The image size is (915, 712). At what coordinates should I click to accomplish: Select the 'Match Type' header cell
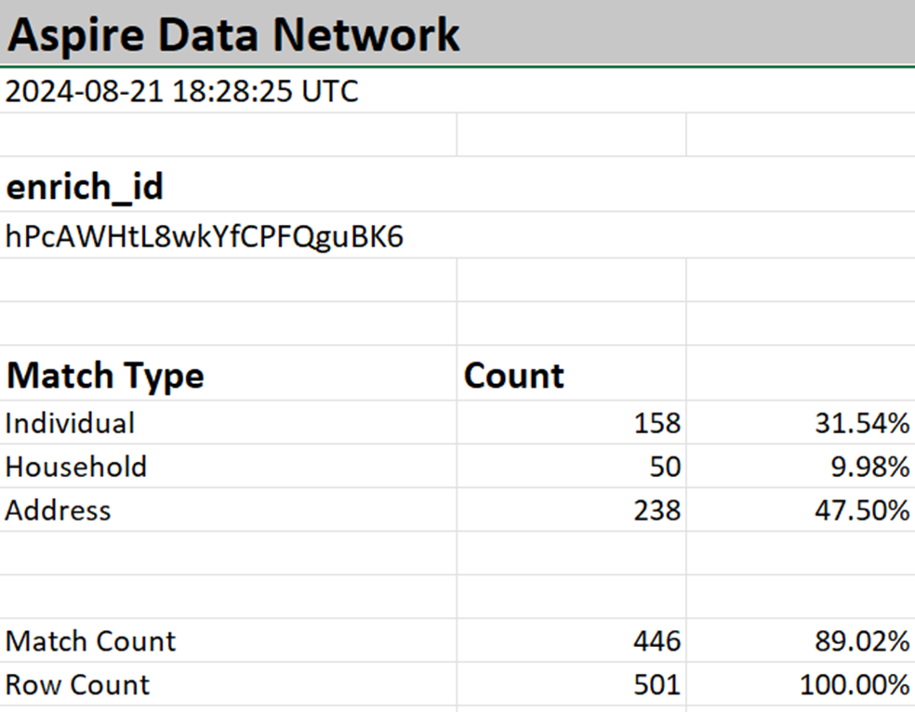[x=228, y=374]
